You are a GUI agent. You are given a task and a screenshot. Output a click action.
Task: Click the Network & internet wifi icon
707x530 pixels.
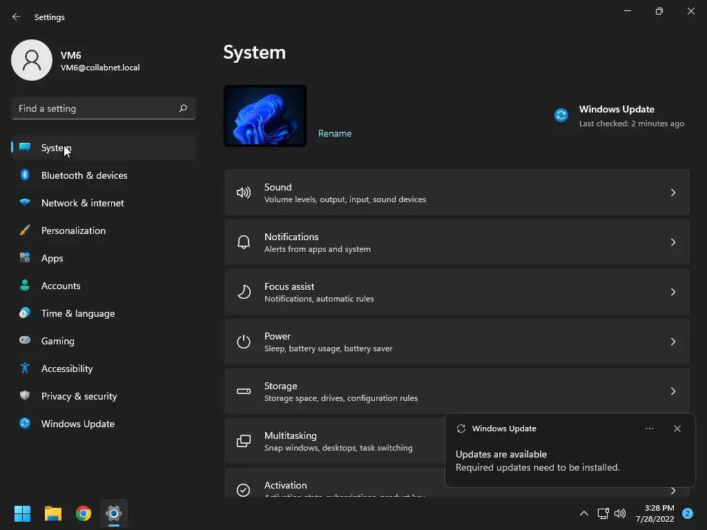coord(25,203)
